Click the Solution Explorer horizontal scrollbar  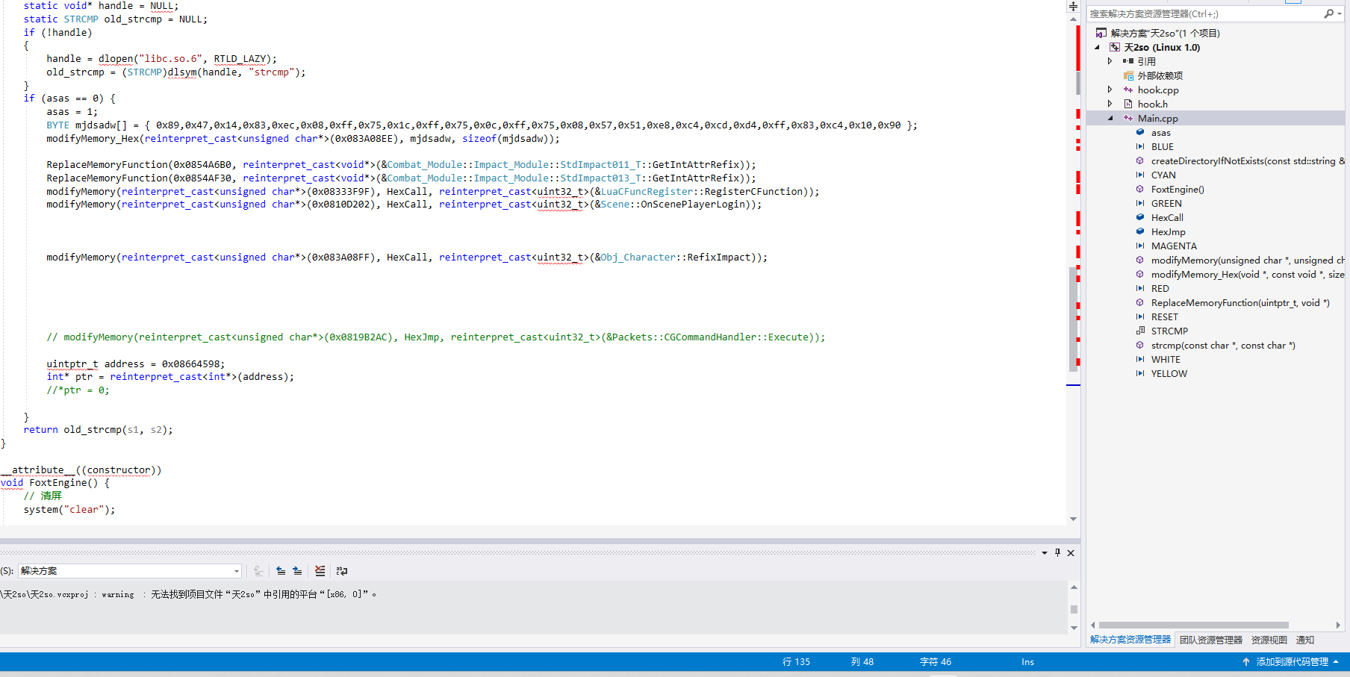1193,625
